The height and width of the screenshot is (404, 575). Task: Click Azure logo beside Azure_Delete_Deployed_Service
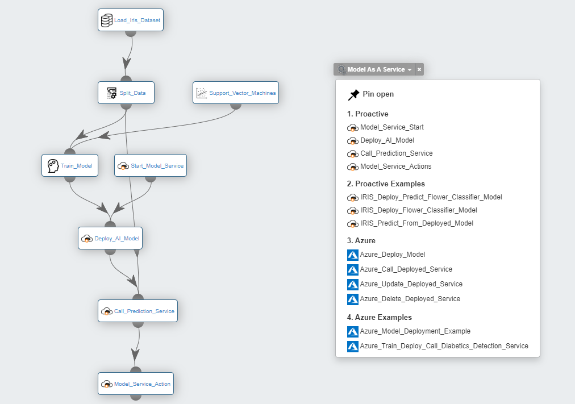[x=353, y=299]
